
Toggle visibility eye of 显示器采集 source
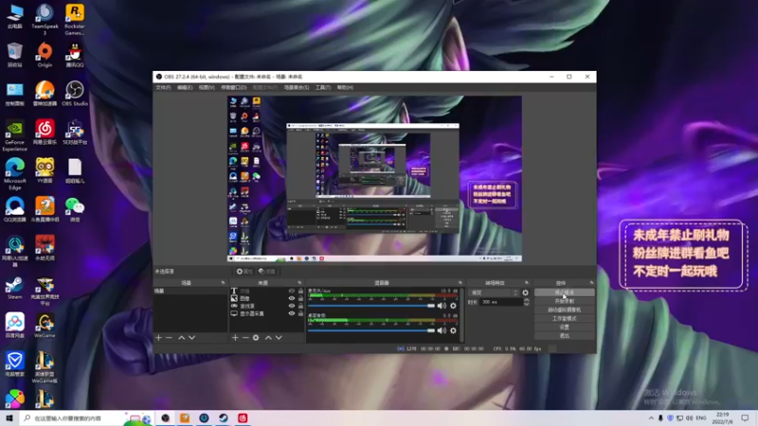tap(292, 313)
